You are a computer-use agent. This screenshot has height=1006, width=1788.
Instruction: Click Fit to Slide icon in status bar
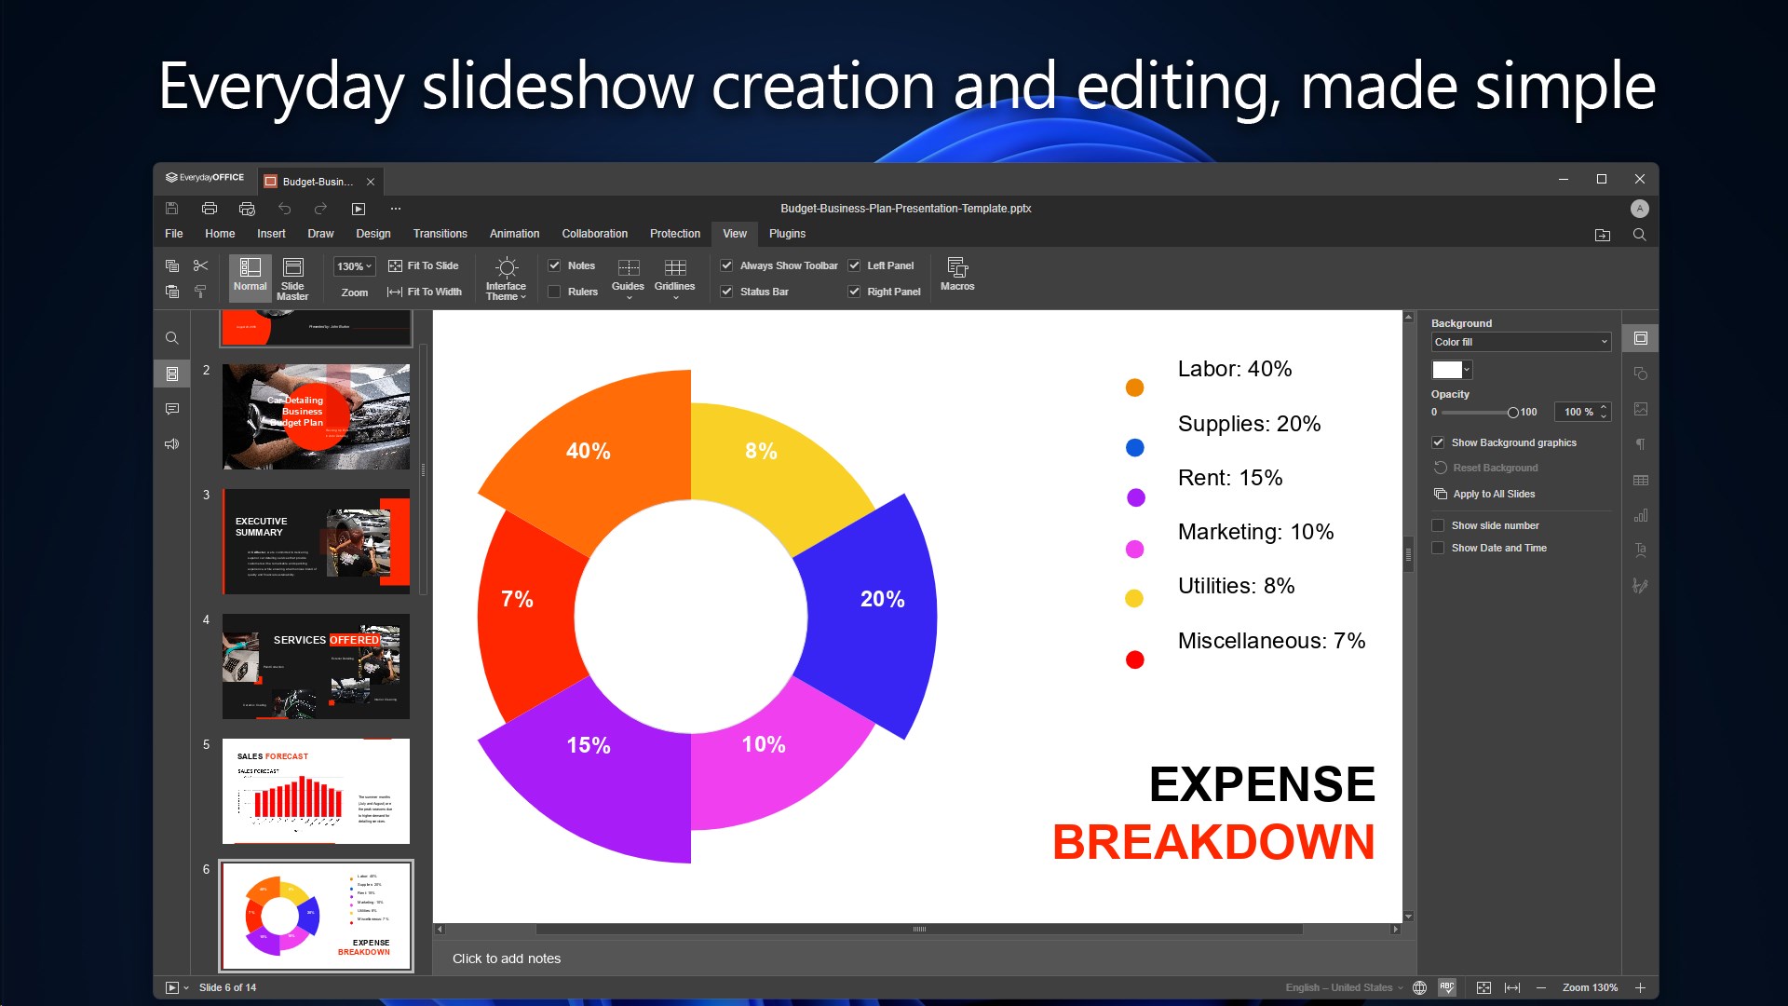pos(1484,987)
